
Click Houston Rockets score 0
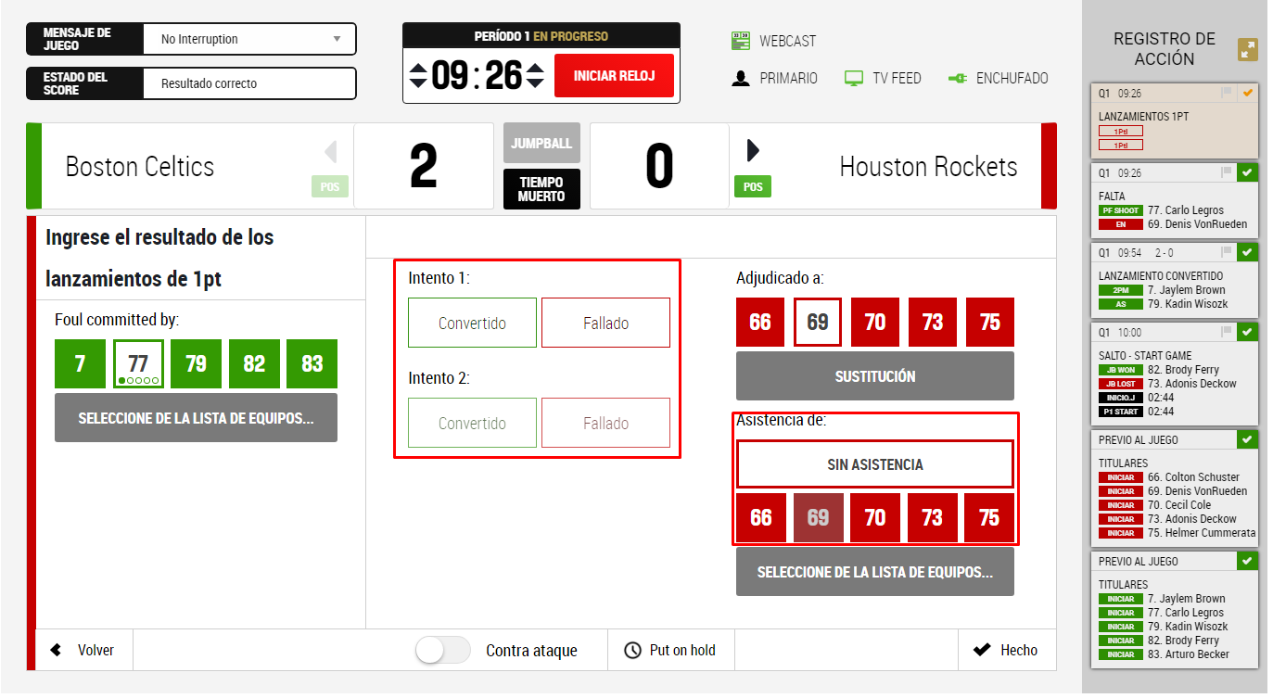659,167
